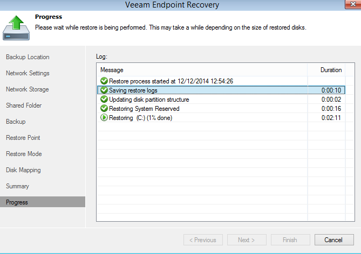Viewport: 361px width, 254px height.
Task: Click the Message column header
Action: [202, 70]
